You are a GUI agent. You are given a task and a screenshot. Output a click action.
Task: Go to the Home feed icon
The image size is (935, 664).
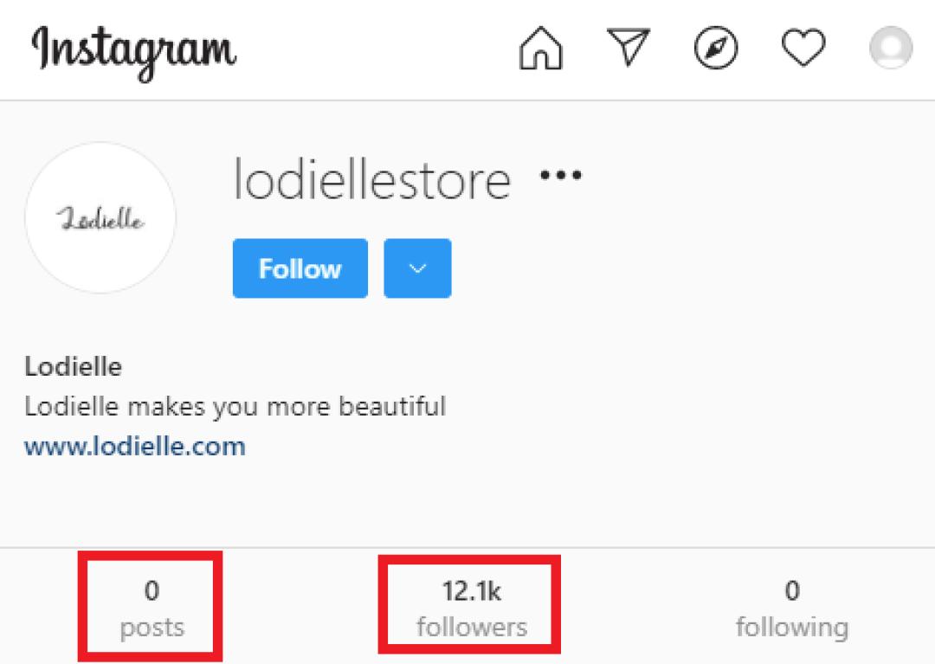point(541,48)
